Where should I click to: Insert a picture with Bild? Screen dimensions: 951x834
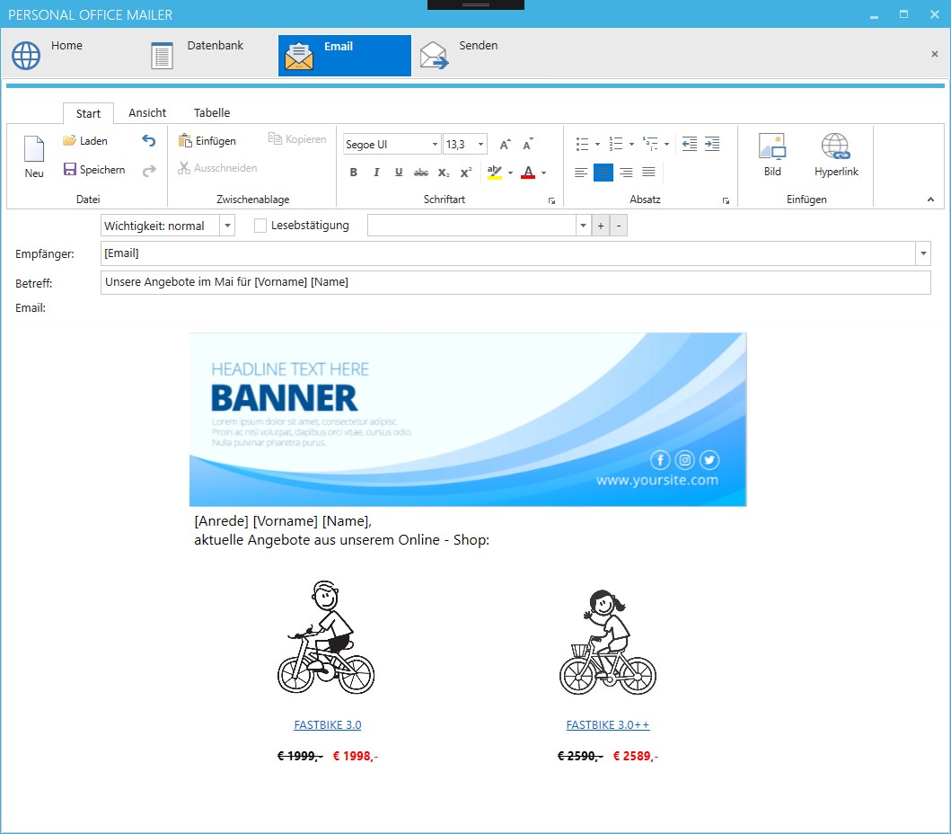pyautogui.click(x=772, y=155)
